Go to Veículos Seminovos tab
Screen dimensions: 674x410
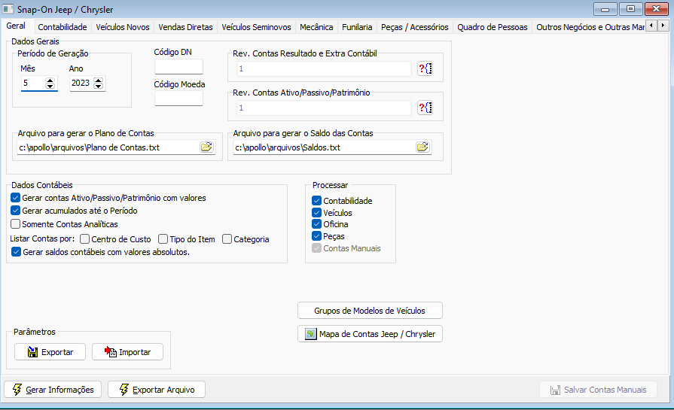(256, 27)
